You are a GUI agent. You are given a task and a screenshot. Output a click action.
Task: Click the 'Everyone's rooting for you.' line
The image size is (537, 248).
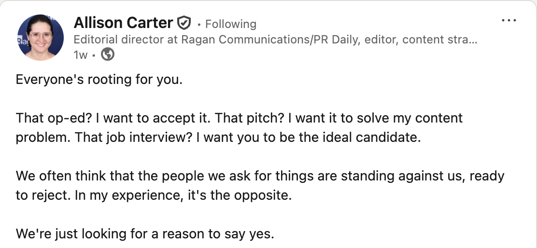pyautogui.click(x=99, y=79)
